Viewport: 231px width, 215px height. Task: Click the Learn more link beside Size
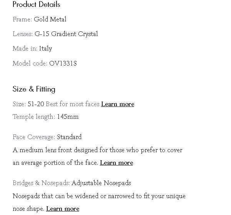click(118, 104)
